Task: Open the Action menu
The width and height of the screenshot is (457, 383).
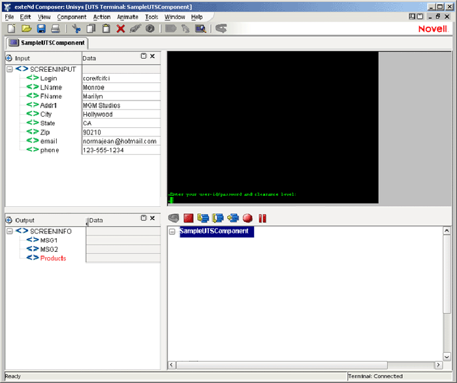Action: tap(102, 17)
